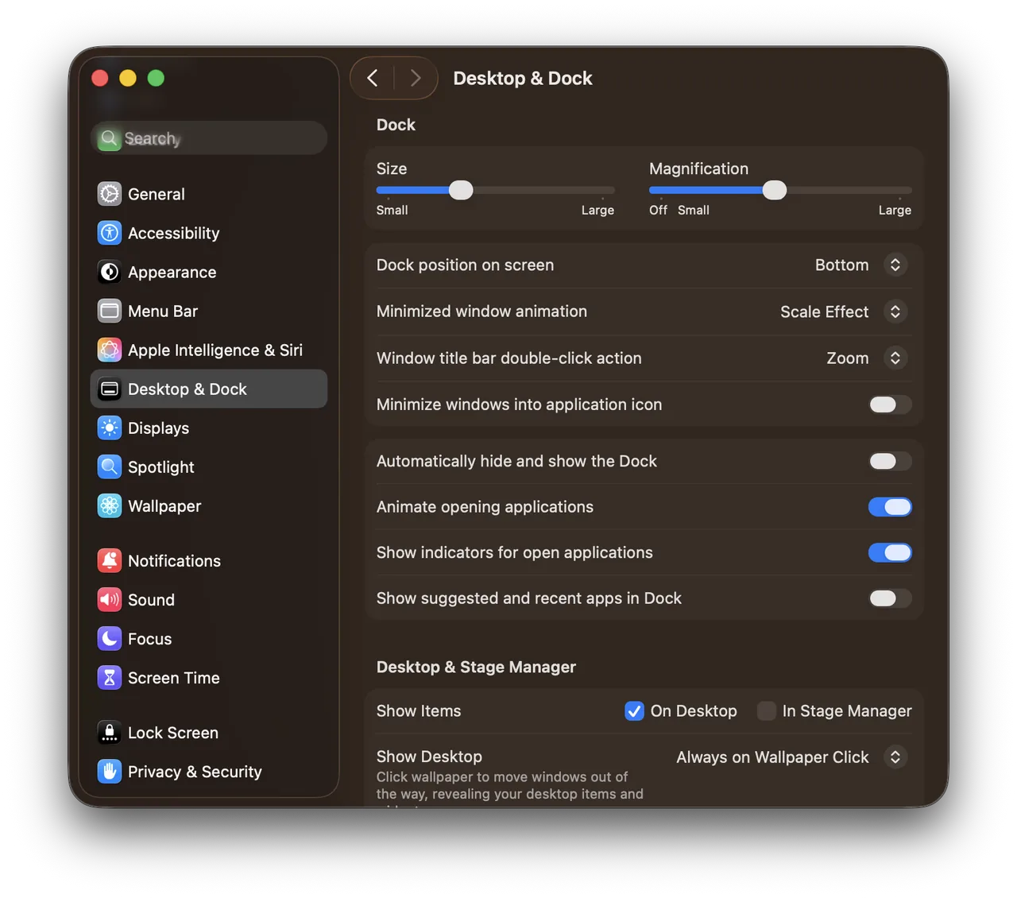Switch to Wallpaper settings label

164,506
